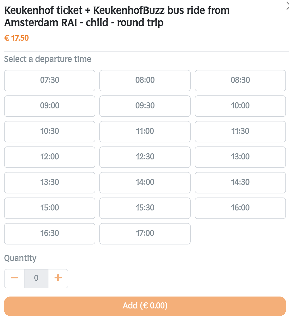289x320 pixels.
Task: Select the 12:00 noon departure
Action: (50, 157)
